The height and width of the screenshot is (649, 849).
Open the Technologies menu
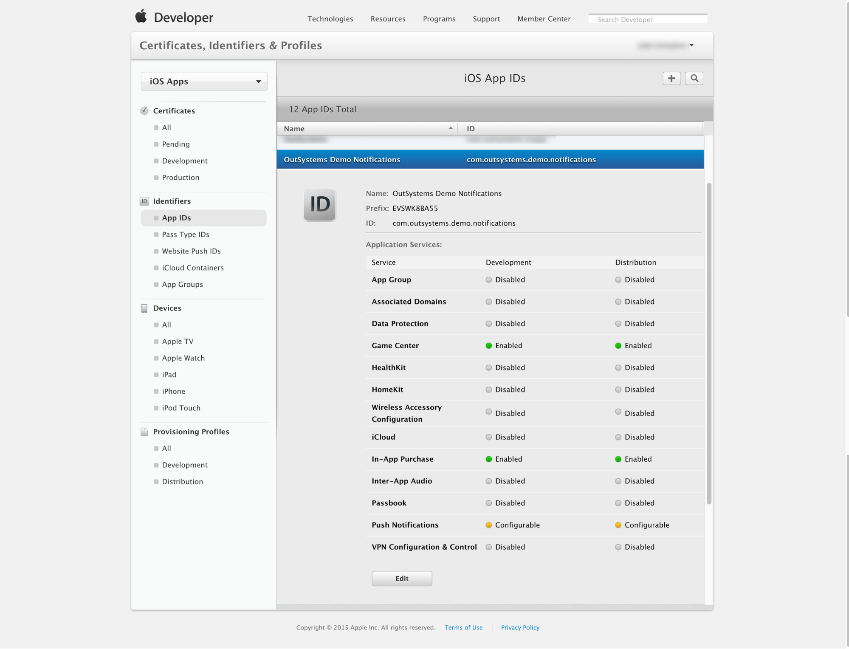tap(330, 19)
